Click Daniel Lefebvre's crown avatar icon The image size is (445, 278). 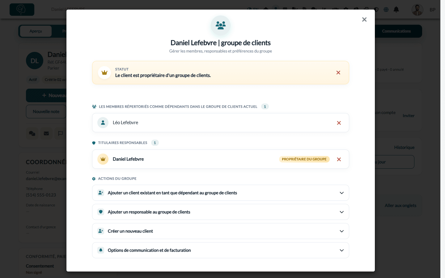(x=103, y=159)
